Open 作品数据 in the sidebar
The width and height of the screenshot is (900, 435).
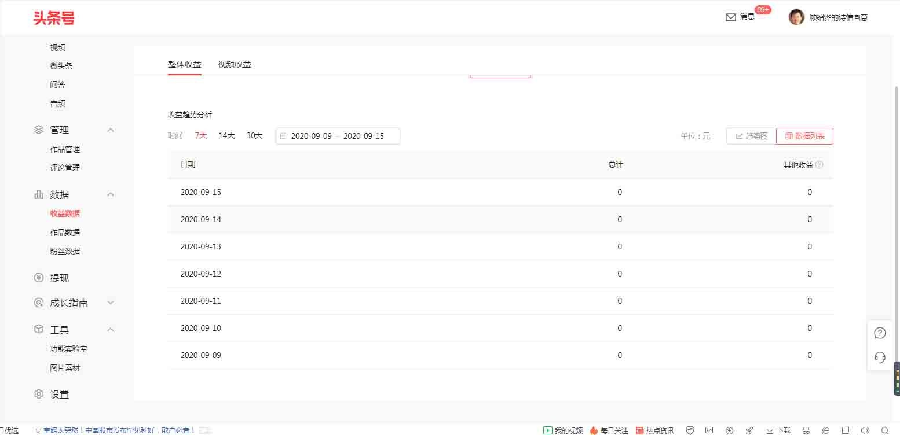[65, 233]
